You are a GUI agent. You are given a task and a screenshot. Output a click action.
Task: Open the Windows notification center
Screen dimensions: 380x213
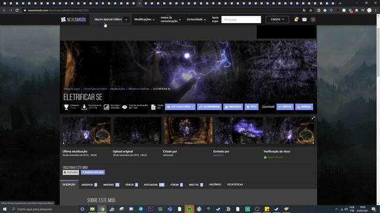tap(373, 209)
